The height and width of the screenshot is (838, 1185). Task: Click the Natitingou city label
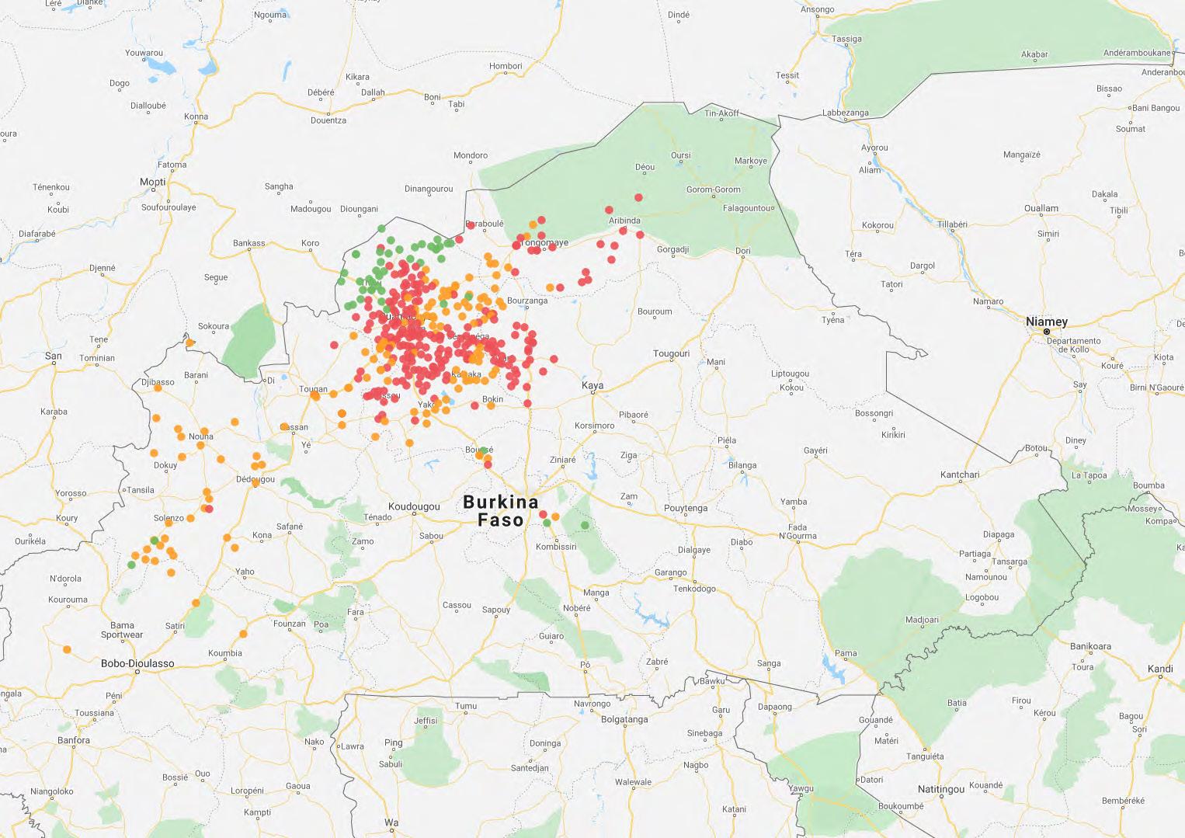(x=941, y=789)
